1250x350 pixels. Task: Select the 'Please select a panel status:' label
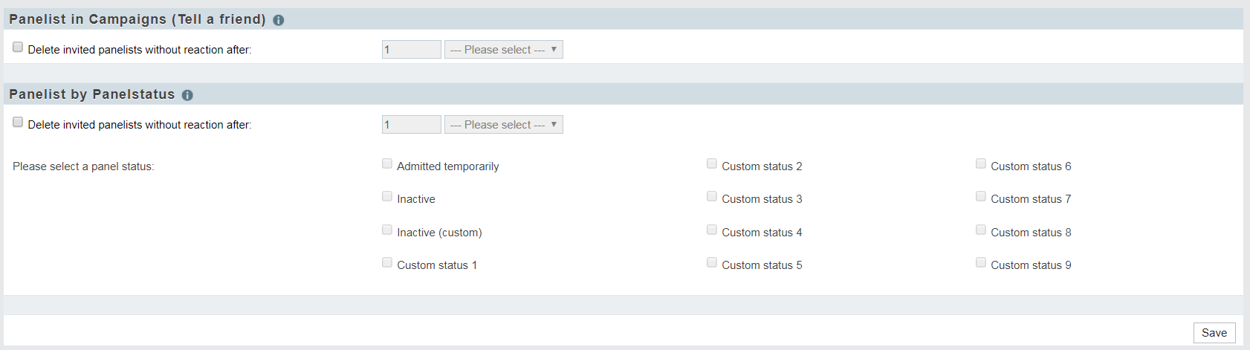coord(83,166)
